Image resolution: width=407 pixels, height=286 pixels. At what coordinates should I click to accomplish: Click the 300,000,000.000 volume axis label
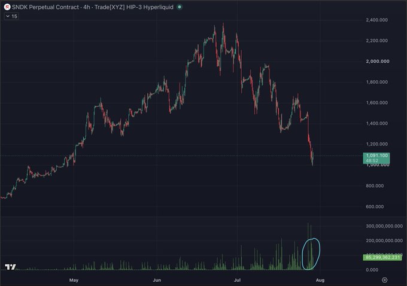pyautogui.click(x=384, y=226)
